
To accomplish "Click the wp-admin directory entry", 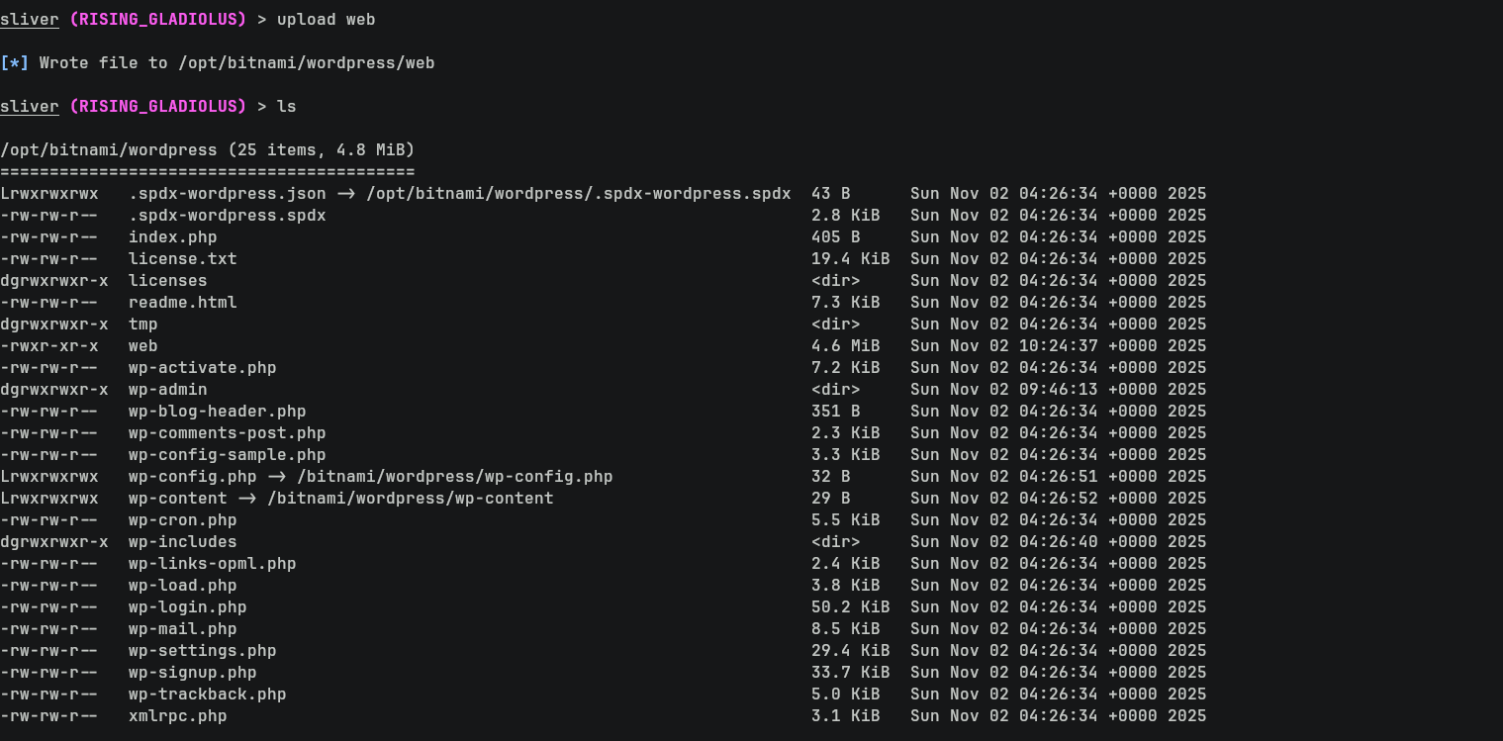I will [x=167, y=390].
